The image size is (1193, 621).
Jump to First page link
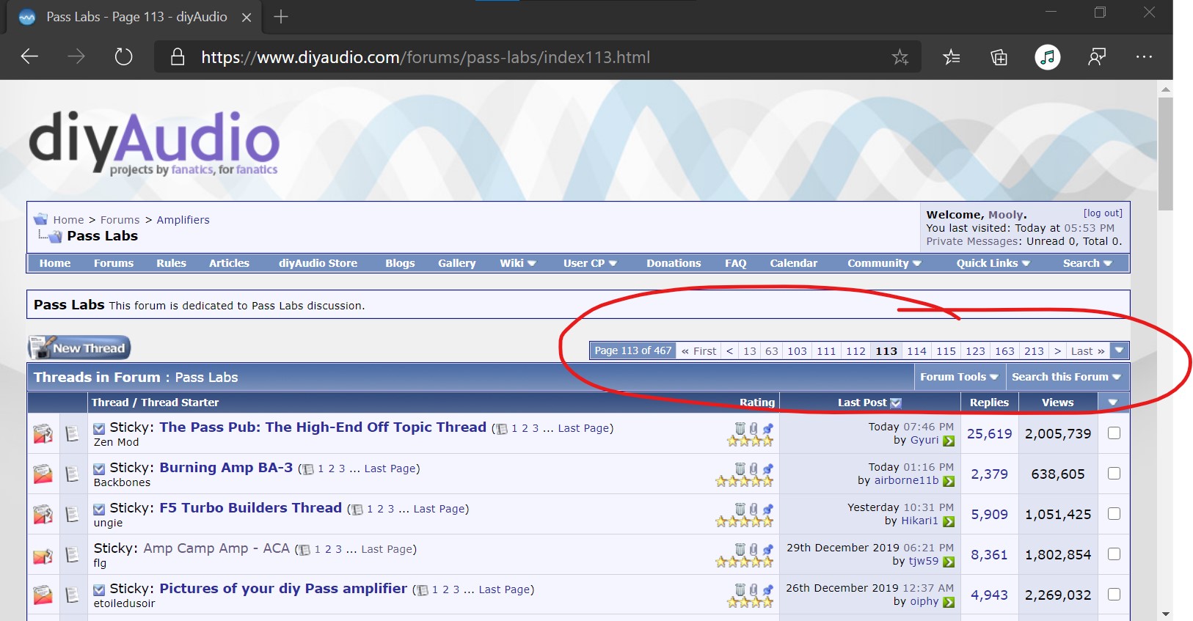click(x=698, y=351)
